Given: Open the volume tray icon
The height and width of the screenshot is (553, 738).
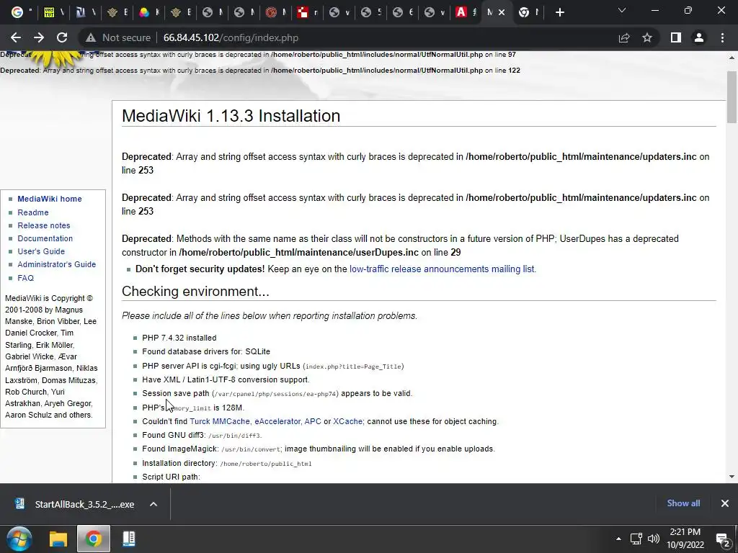Looking at the screenshot, I should (x=654, y=539).
